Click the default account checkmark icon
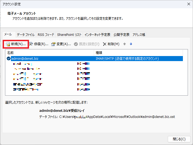Image resolution: width=193 pixels, height=145 pixels. point(9,58)
